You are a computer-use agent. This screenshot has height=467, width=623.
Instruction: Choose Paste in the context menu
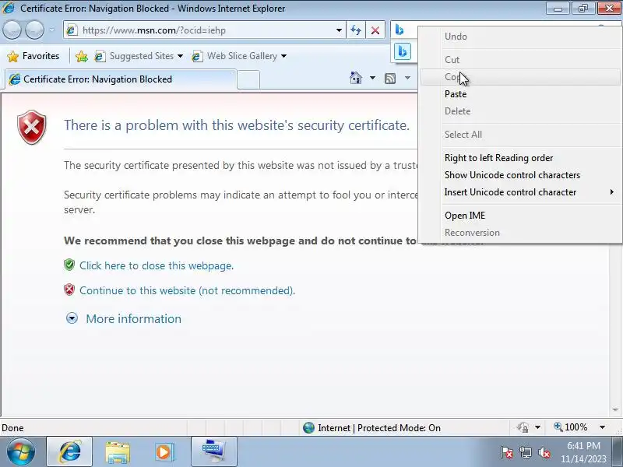520,94
